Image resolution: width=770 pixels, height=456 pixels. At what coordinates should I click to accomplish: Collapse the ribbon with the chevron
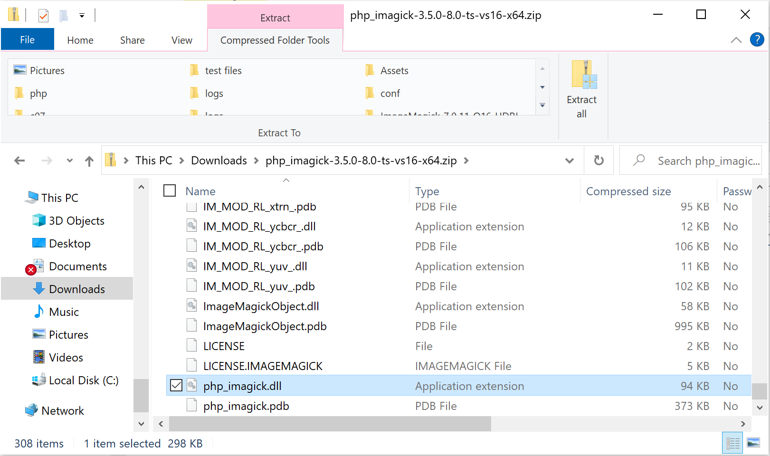click(736, 40)
